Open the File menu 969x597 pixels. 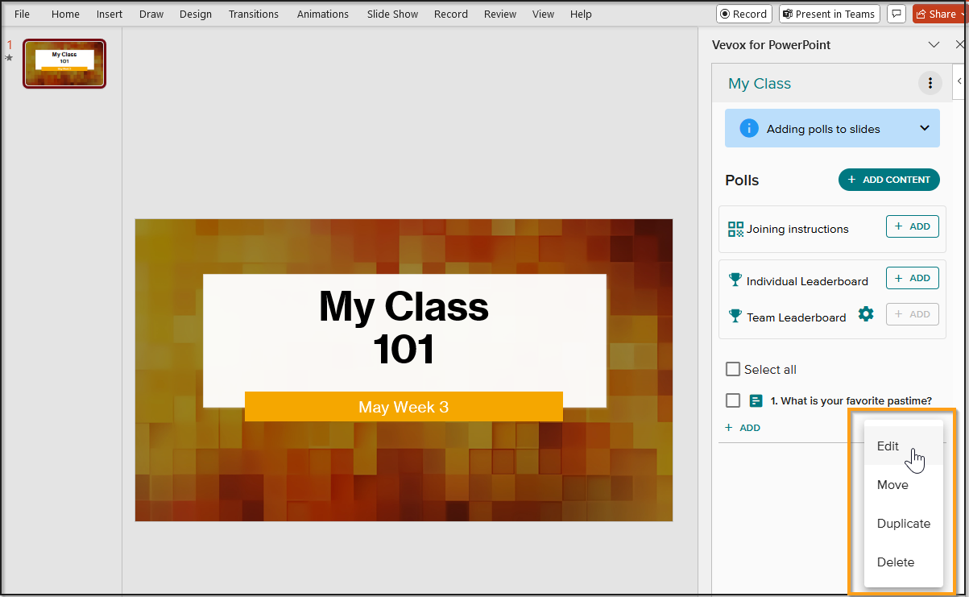tap(22, 14)
